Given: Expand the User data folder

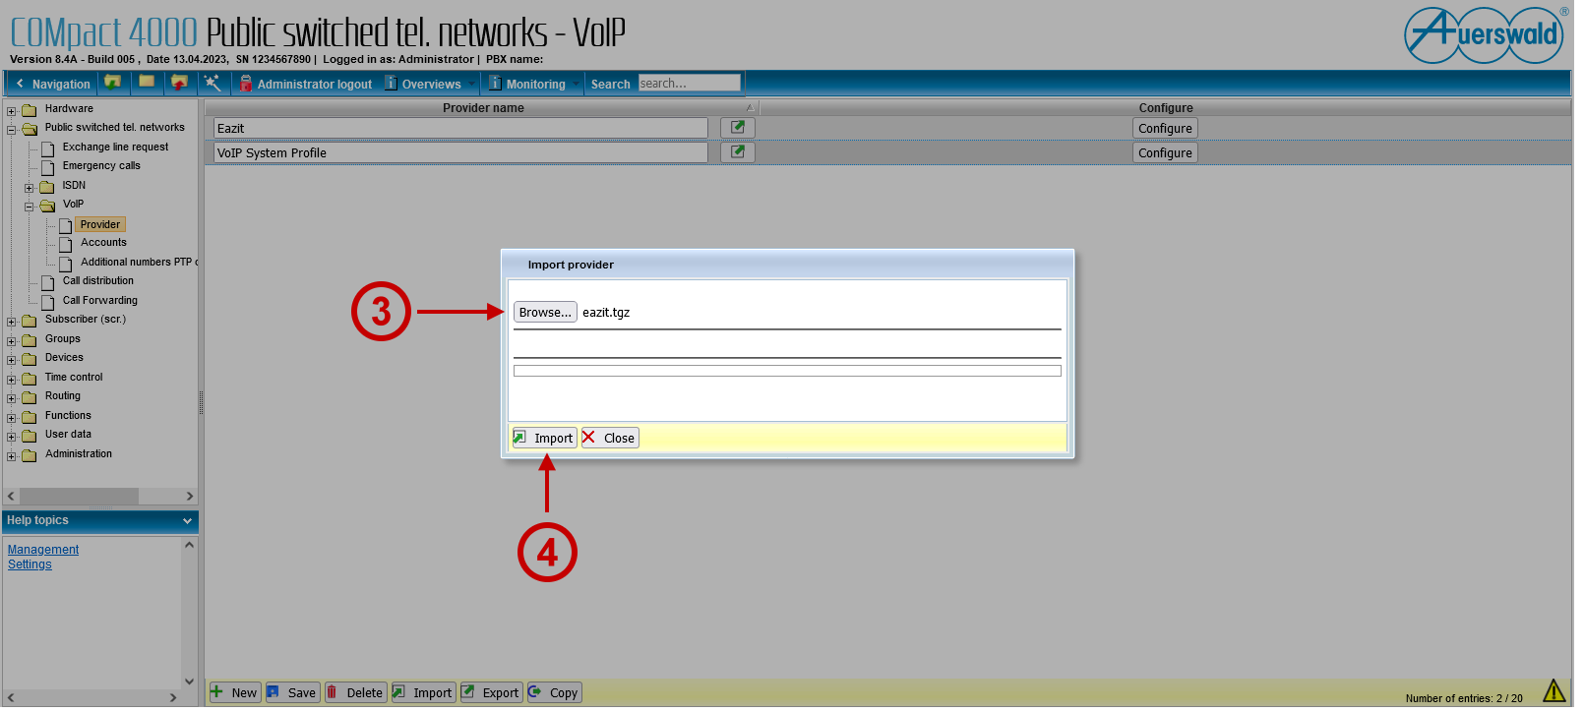Looking at the screenshot, I should pos(12,437).
